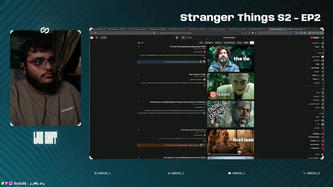This screenshot has height=187, width=333.
Task: Click the YouTube logo
Action: click(x=315, y=38)
